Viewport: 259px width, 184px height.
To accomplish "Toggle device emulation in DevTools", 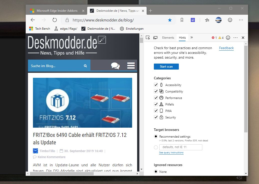I will point(155,38).
